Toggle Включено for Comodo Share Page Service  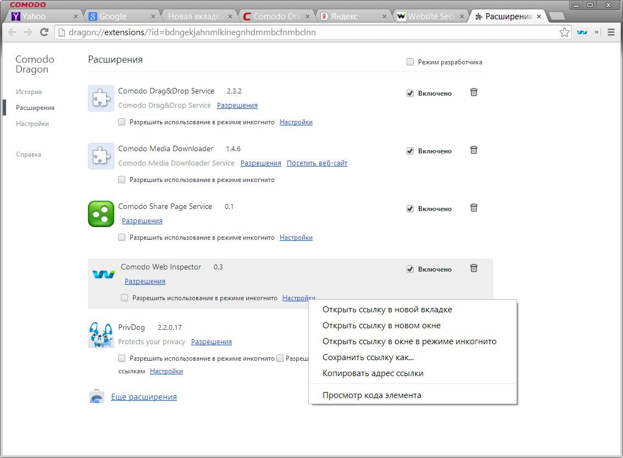point(410,208)
